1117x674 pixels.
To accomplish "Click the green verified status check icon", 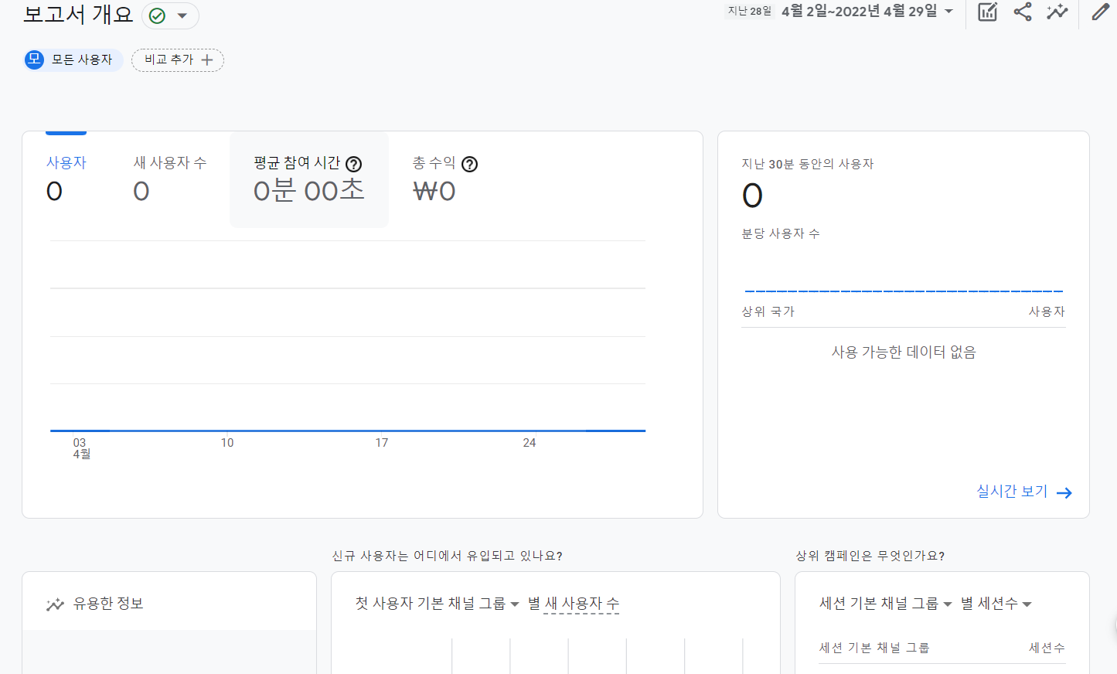I will tap(158, 15).
